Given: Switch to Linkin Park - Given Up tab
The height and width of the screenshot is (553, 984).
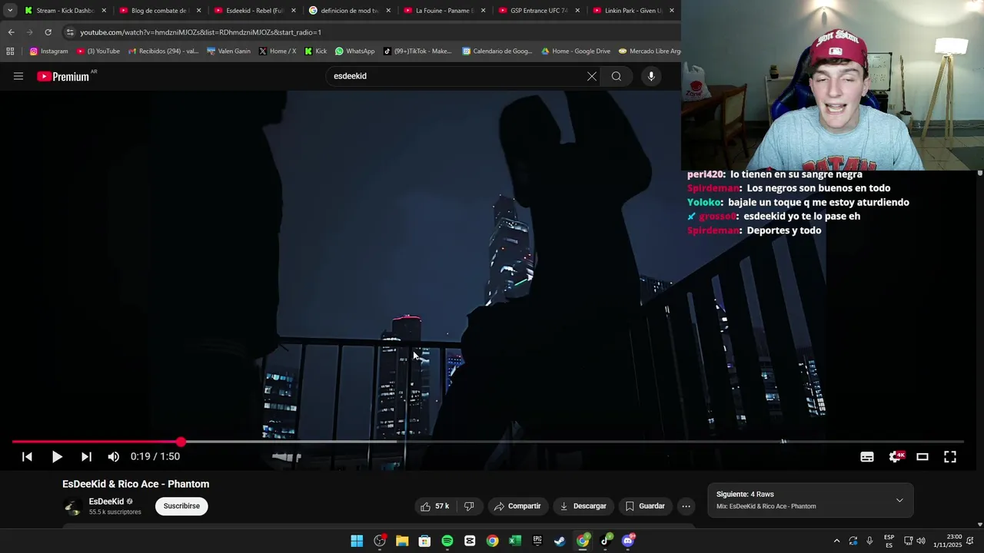Looking at the screenshot, I should 633,11.
